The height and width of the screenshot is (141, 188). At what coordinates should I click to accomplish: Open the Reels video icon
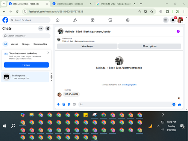pos(92,20)
